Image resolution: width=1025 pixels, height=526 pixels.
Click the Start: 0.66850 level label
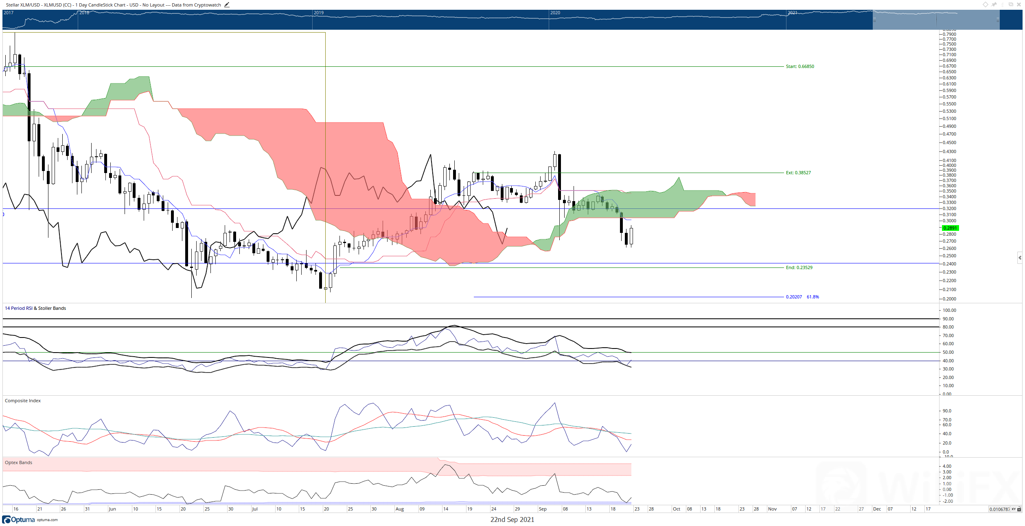tap(799, 66)
